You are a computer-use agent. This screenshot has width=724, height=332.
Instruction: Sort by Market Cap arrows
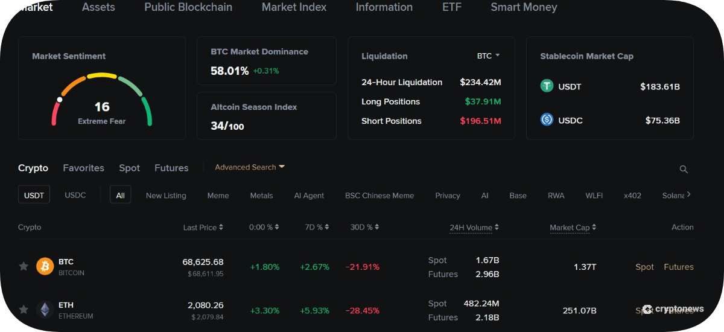click(x=594, y=228)
